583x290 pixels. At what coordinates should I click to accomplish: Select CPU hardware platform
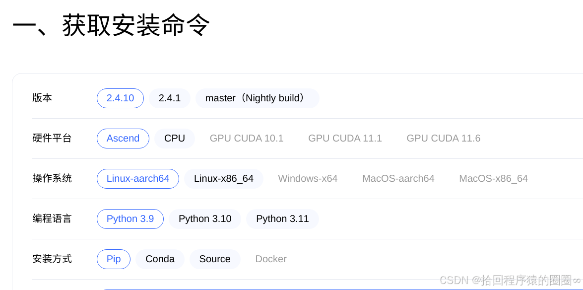pyautogui.click(x=175, y=139)
